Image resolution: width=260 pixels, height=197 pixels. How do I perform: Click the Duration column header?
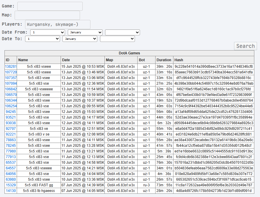click(164, 60)
